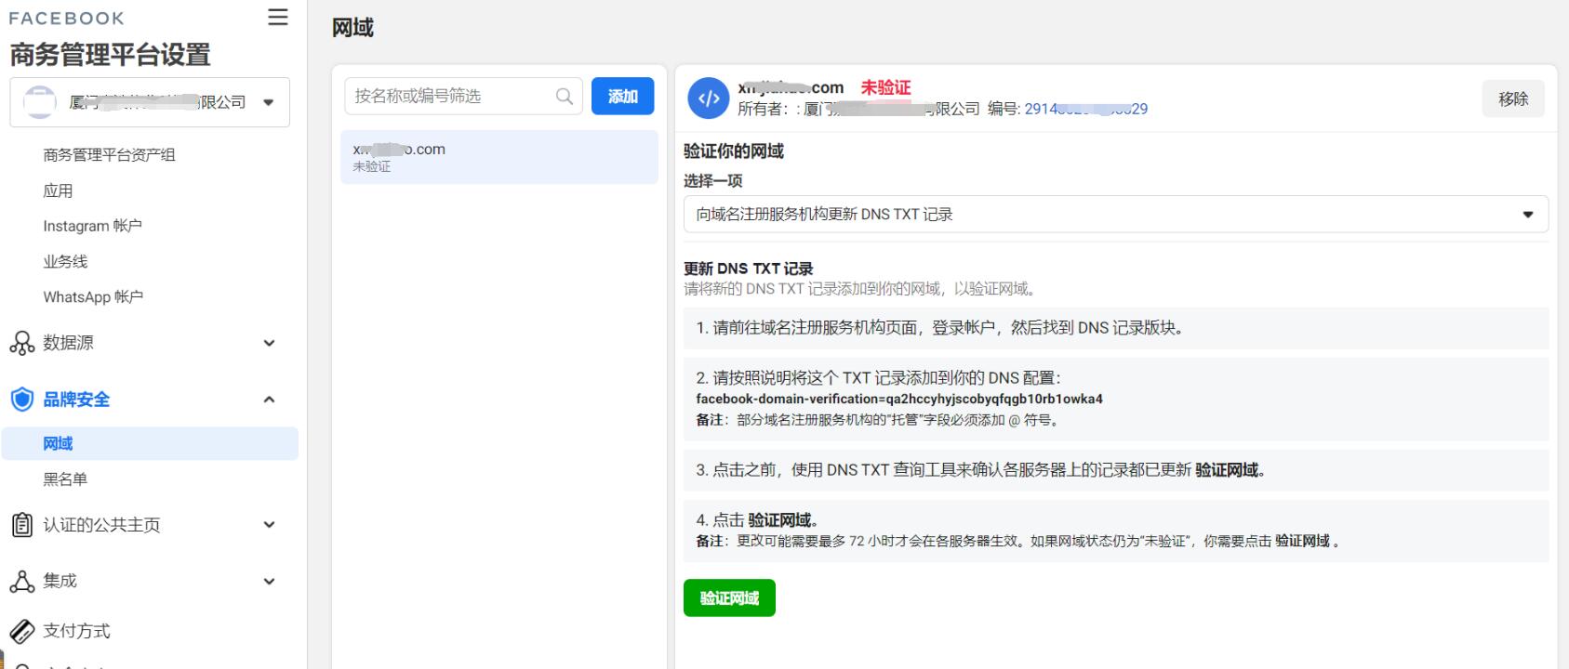1569x669 pixels.
Task: Click the 品牌安全 shield icon
Action: [x=21, y=400]
